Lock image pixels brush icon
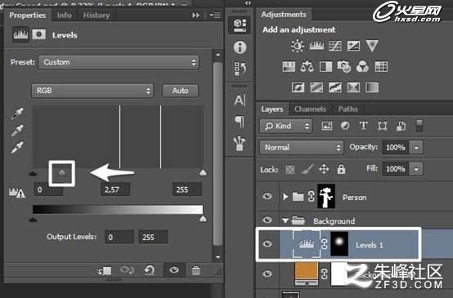The width and height of the screenshot is (453, 298). click(307, 169)
